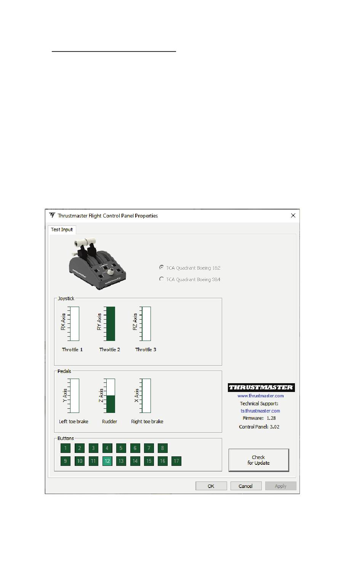This screenshot has width=362, height=563.
Task: Click the Right toe brake label
Action: click(x=147, y=421)
